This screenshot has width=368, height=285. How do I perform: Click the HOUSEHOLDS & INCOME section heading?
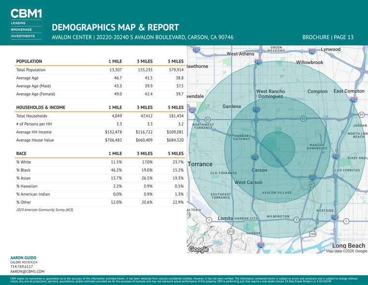[x=41, y=107]
